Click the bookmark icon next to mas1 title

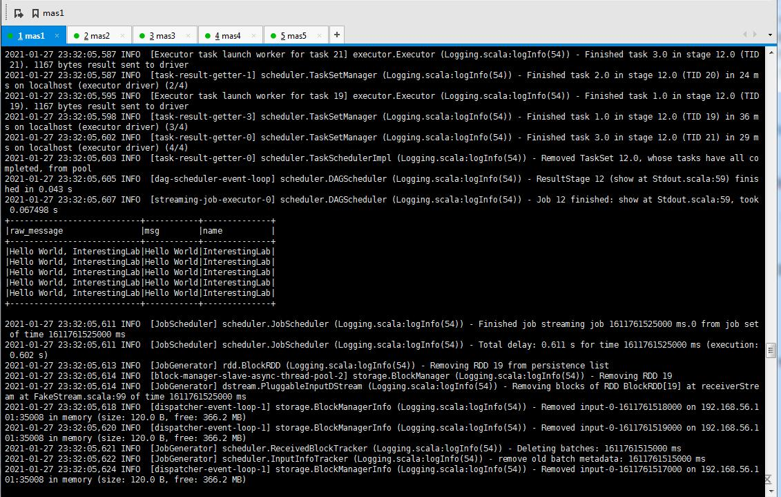pyautogui.click(x=35, y=13)
